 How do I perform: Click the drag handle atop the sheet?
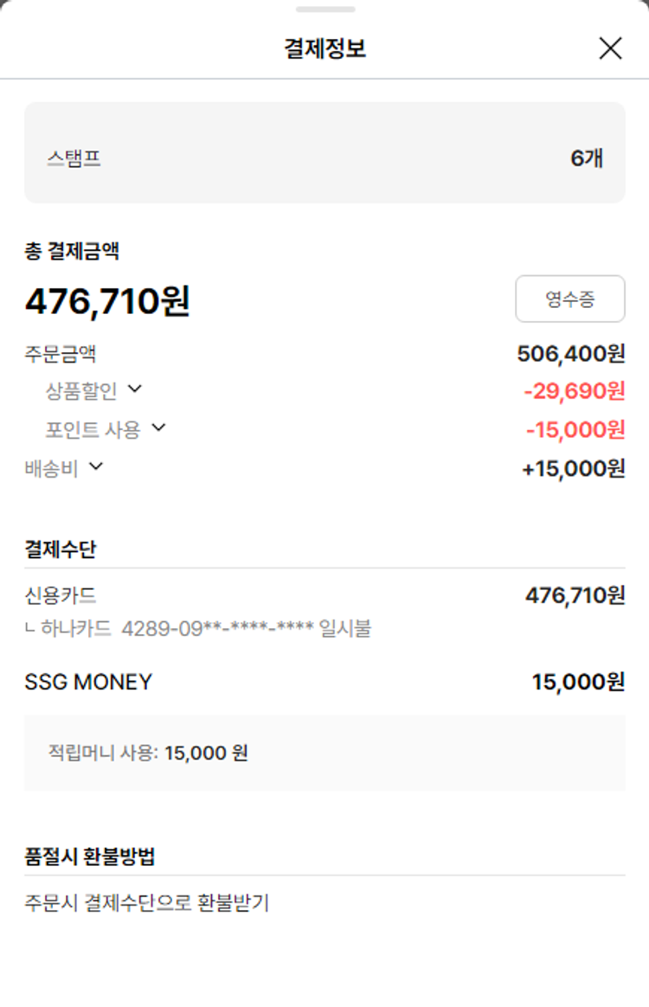(x=324, y=10)
